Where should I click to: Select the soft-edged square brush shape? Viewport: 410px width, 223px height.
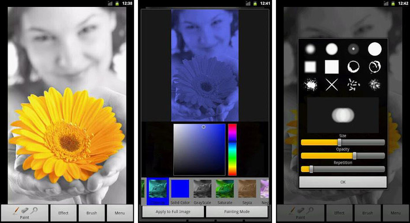310,67
